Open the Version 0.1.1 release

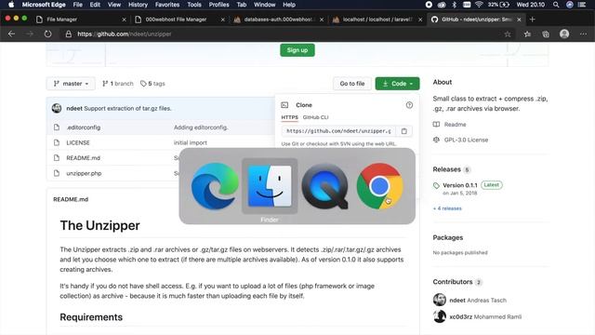click(x=460, y=185)
